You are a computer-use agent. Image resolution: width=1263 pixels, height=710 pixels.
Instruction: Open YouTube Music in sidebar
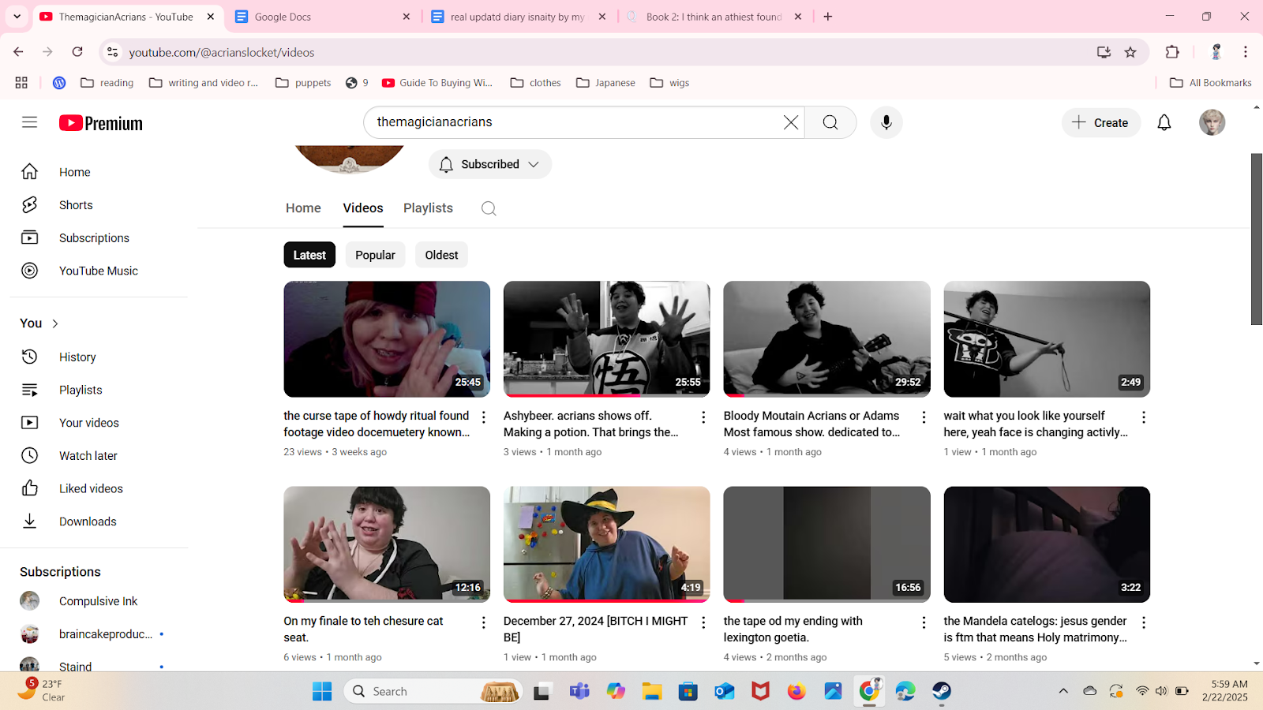[99, 271]
